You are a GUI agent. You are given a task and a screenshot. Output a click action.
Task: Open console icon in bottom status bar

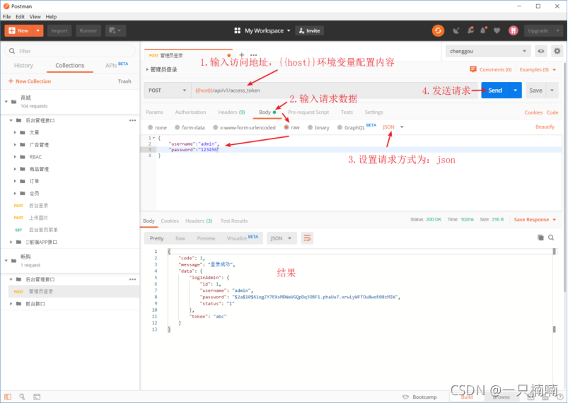click(x=37, y=397)
